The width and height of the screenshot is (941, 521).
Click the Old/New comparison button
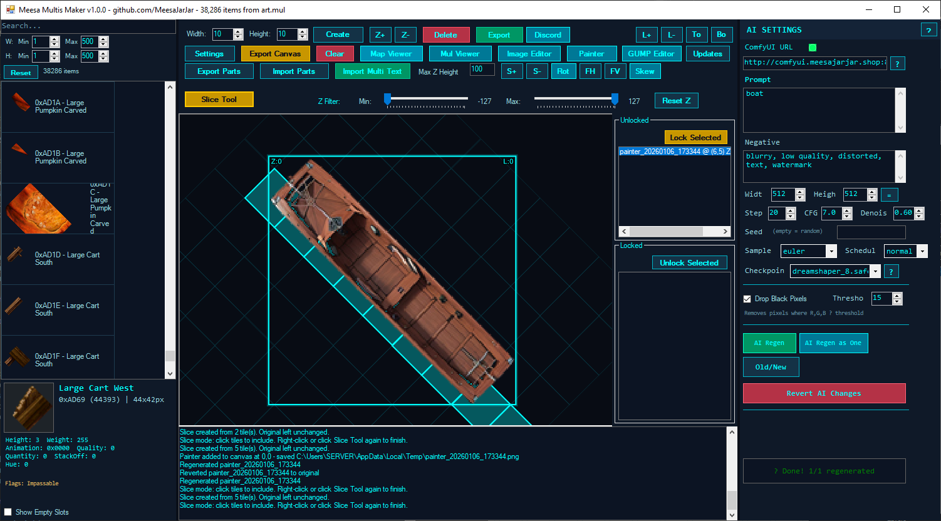(771, 367)
